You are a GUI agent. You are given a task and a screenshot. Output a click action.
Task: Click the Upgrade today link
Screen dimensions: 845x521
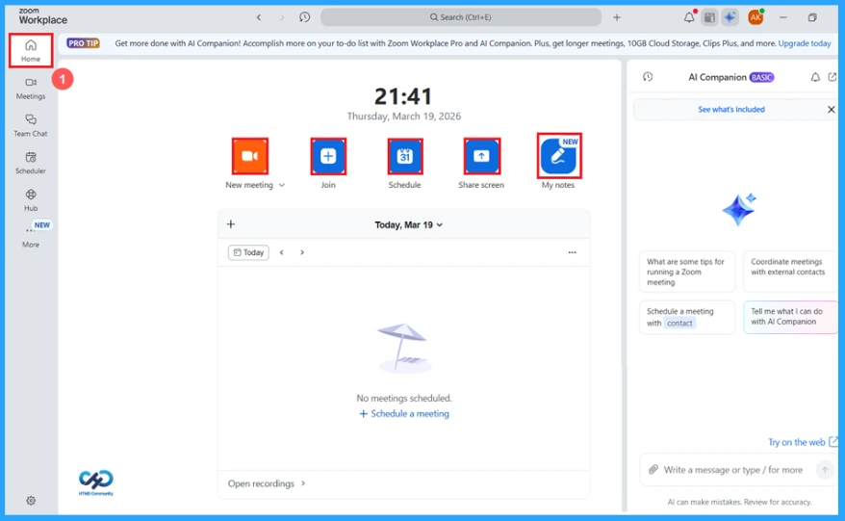pyautogui.click(x=804, y=43)
